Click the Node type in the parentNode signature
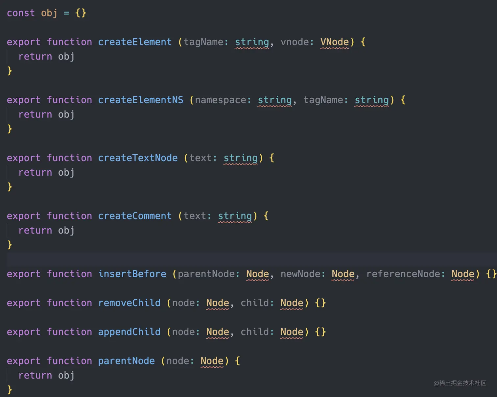 pyautogui.click(x=212, y=361)
